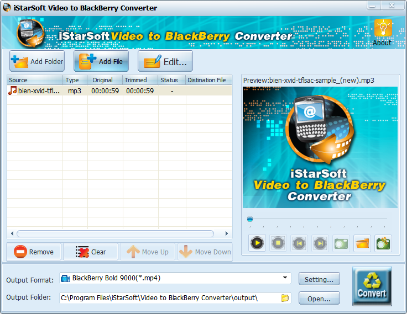The image size is (407, 314).
Task: Click the Distination File column header
Action: click(x=208, y=80)
